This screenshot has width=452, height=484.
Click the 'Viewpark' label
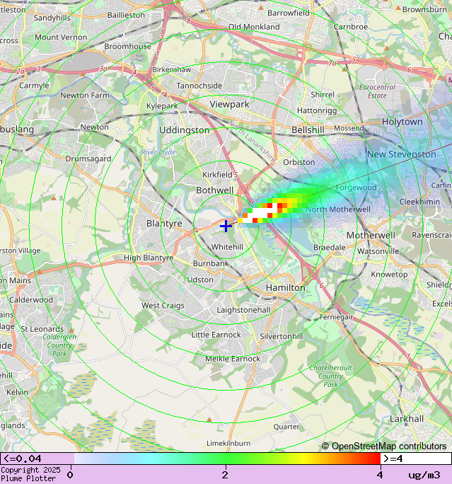coord(229,104)
